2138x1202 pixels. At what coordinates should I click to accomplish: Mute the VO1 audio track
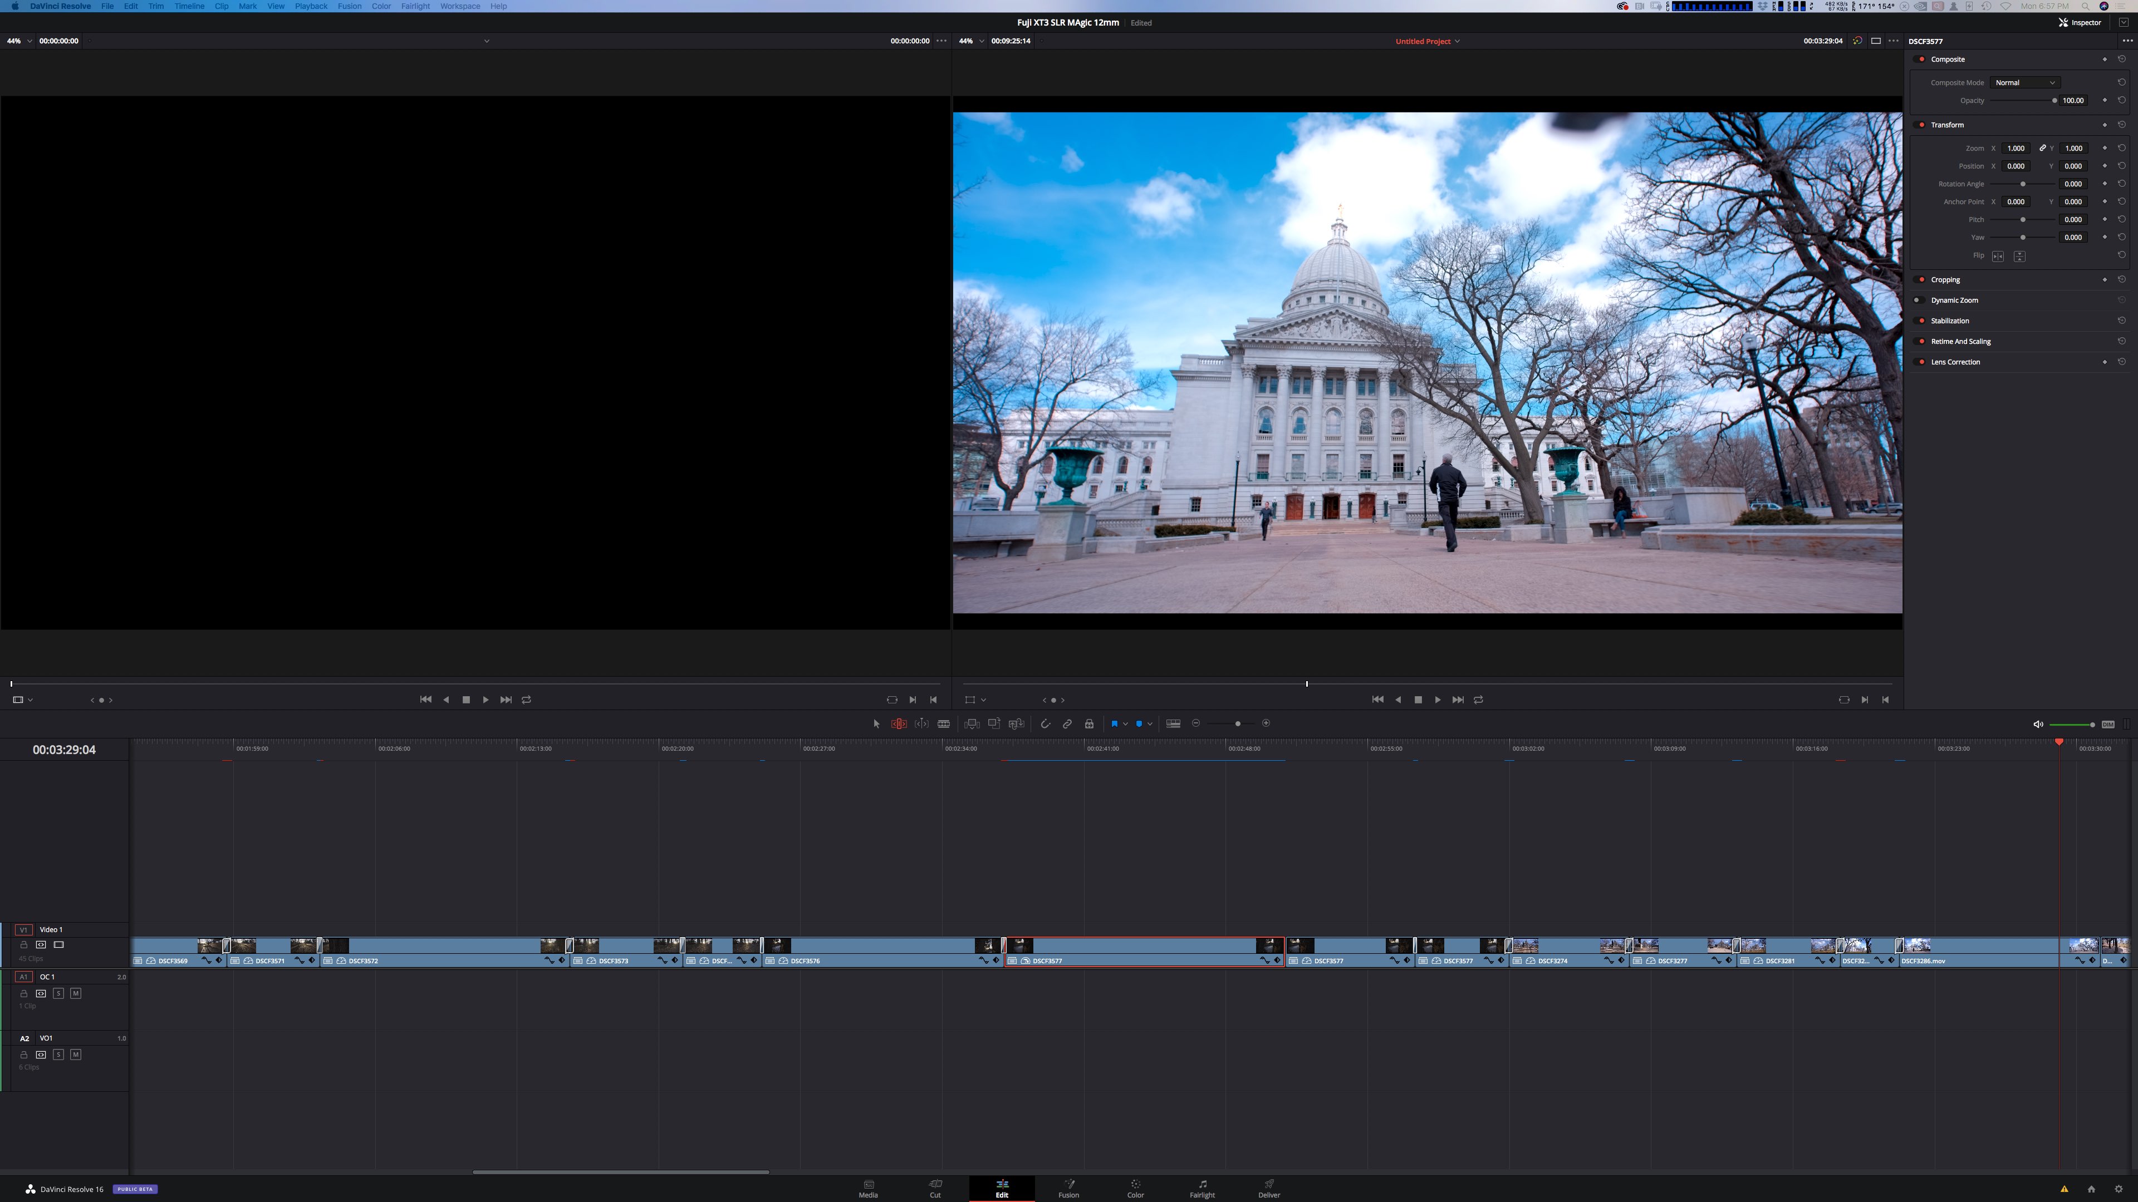[x=76, y=1055]
